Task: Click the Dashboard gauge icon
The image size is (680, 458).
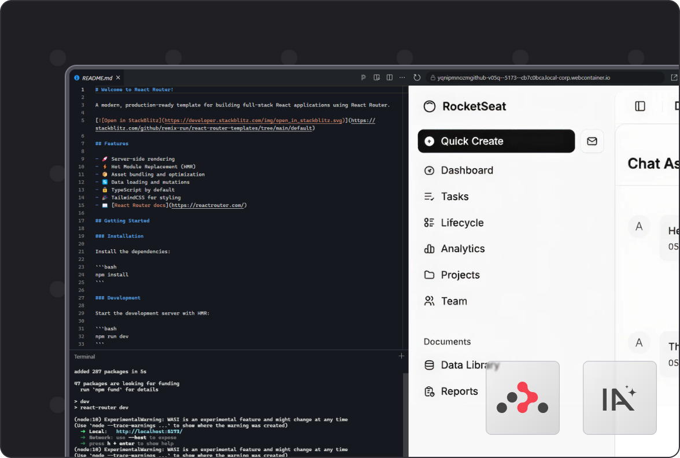Action: (429, 171)
